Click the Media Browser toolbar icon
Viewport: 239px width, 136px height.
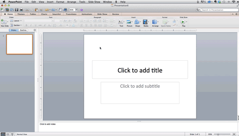[x=65, y=10]
